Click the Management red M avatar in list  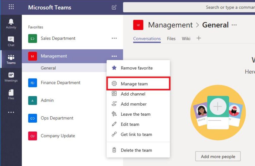(32, 56)
